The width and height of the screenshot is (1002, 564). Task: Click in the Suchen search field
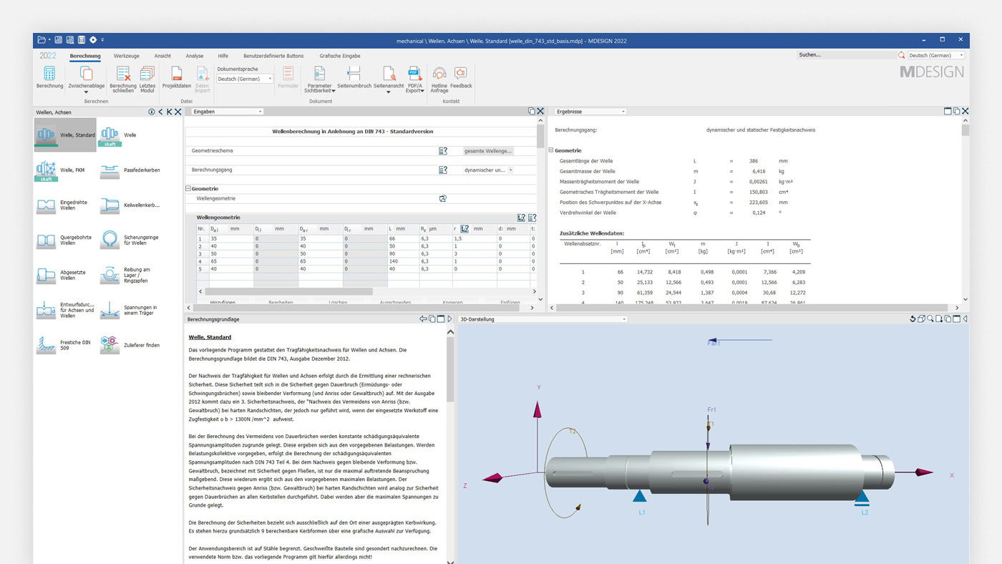point(846,55)
